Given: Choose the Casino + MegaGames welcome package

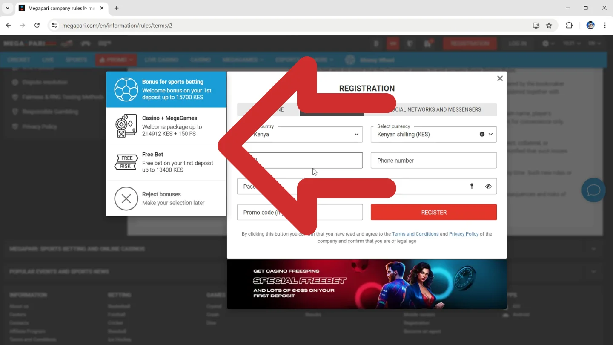Looking at the screenshot, I should click(166, 126).
